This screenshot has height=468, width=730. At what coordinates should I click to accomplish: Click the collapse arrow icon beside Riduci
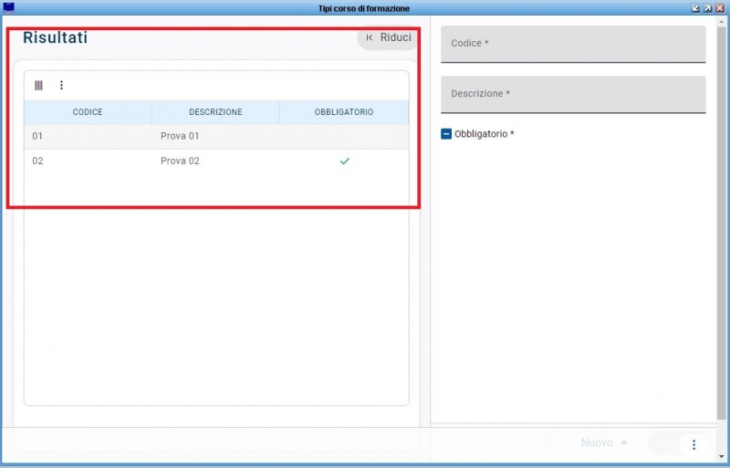tap(370, 37)
